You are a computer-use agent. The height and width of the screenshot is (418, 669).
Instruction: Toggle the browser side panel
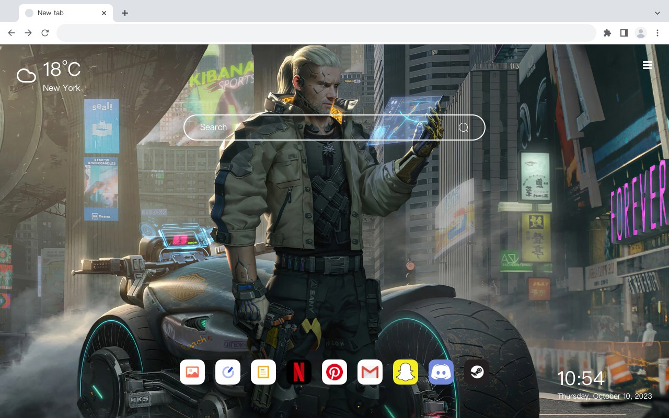(624, 33)
